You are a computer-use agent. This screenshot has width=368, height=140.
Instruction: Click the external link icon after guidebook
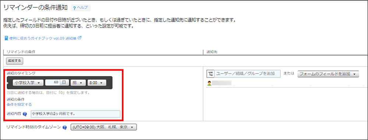(79, 38)
